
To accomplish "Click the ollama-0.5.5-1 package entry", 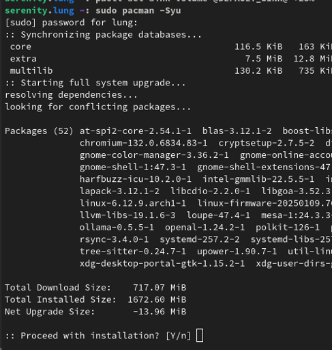I will pyautogui.click(x=117, y=228).
